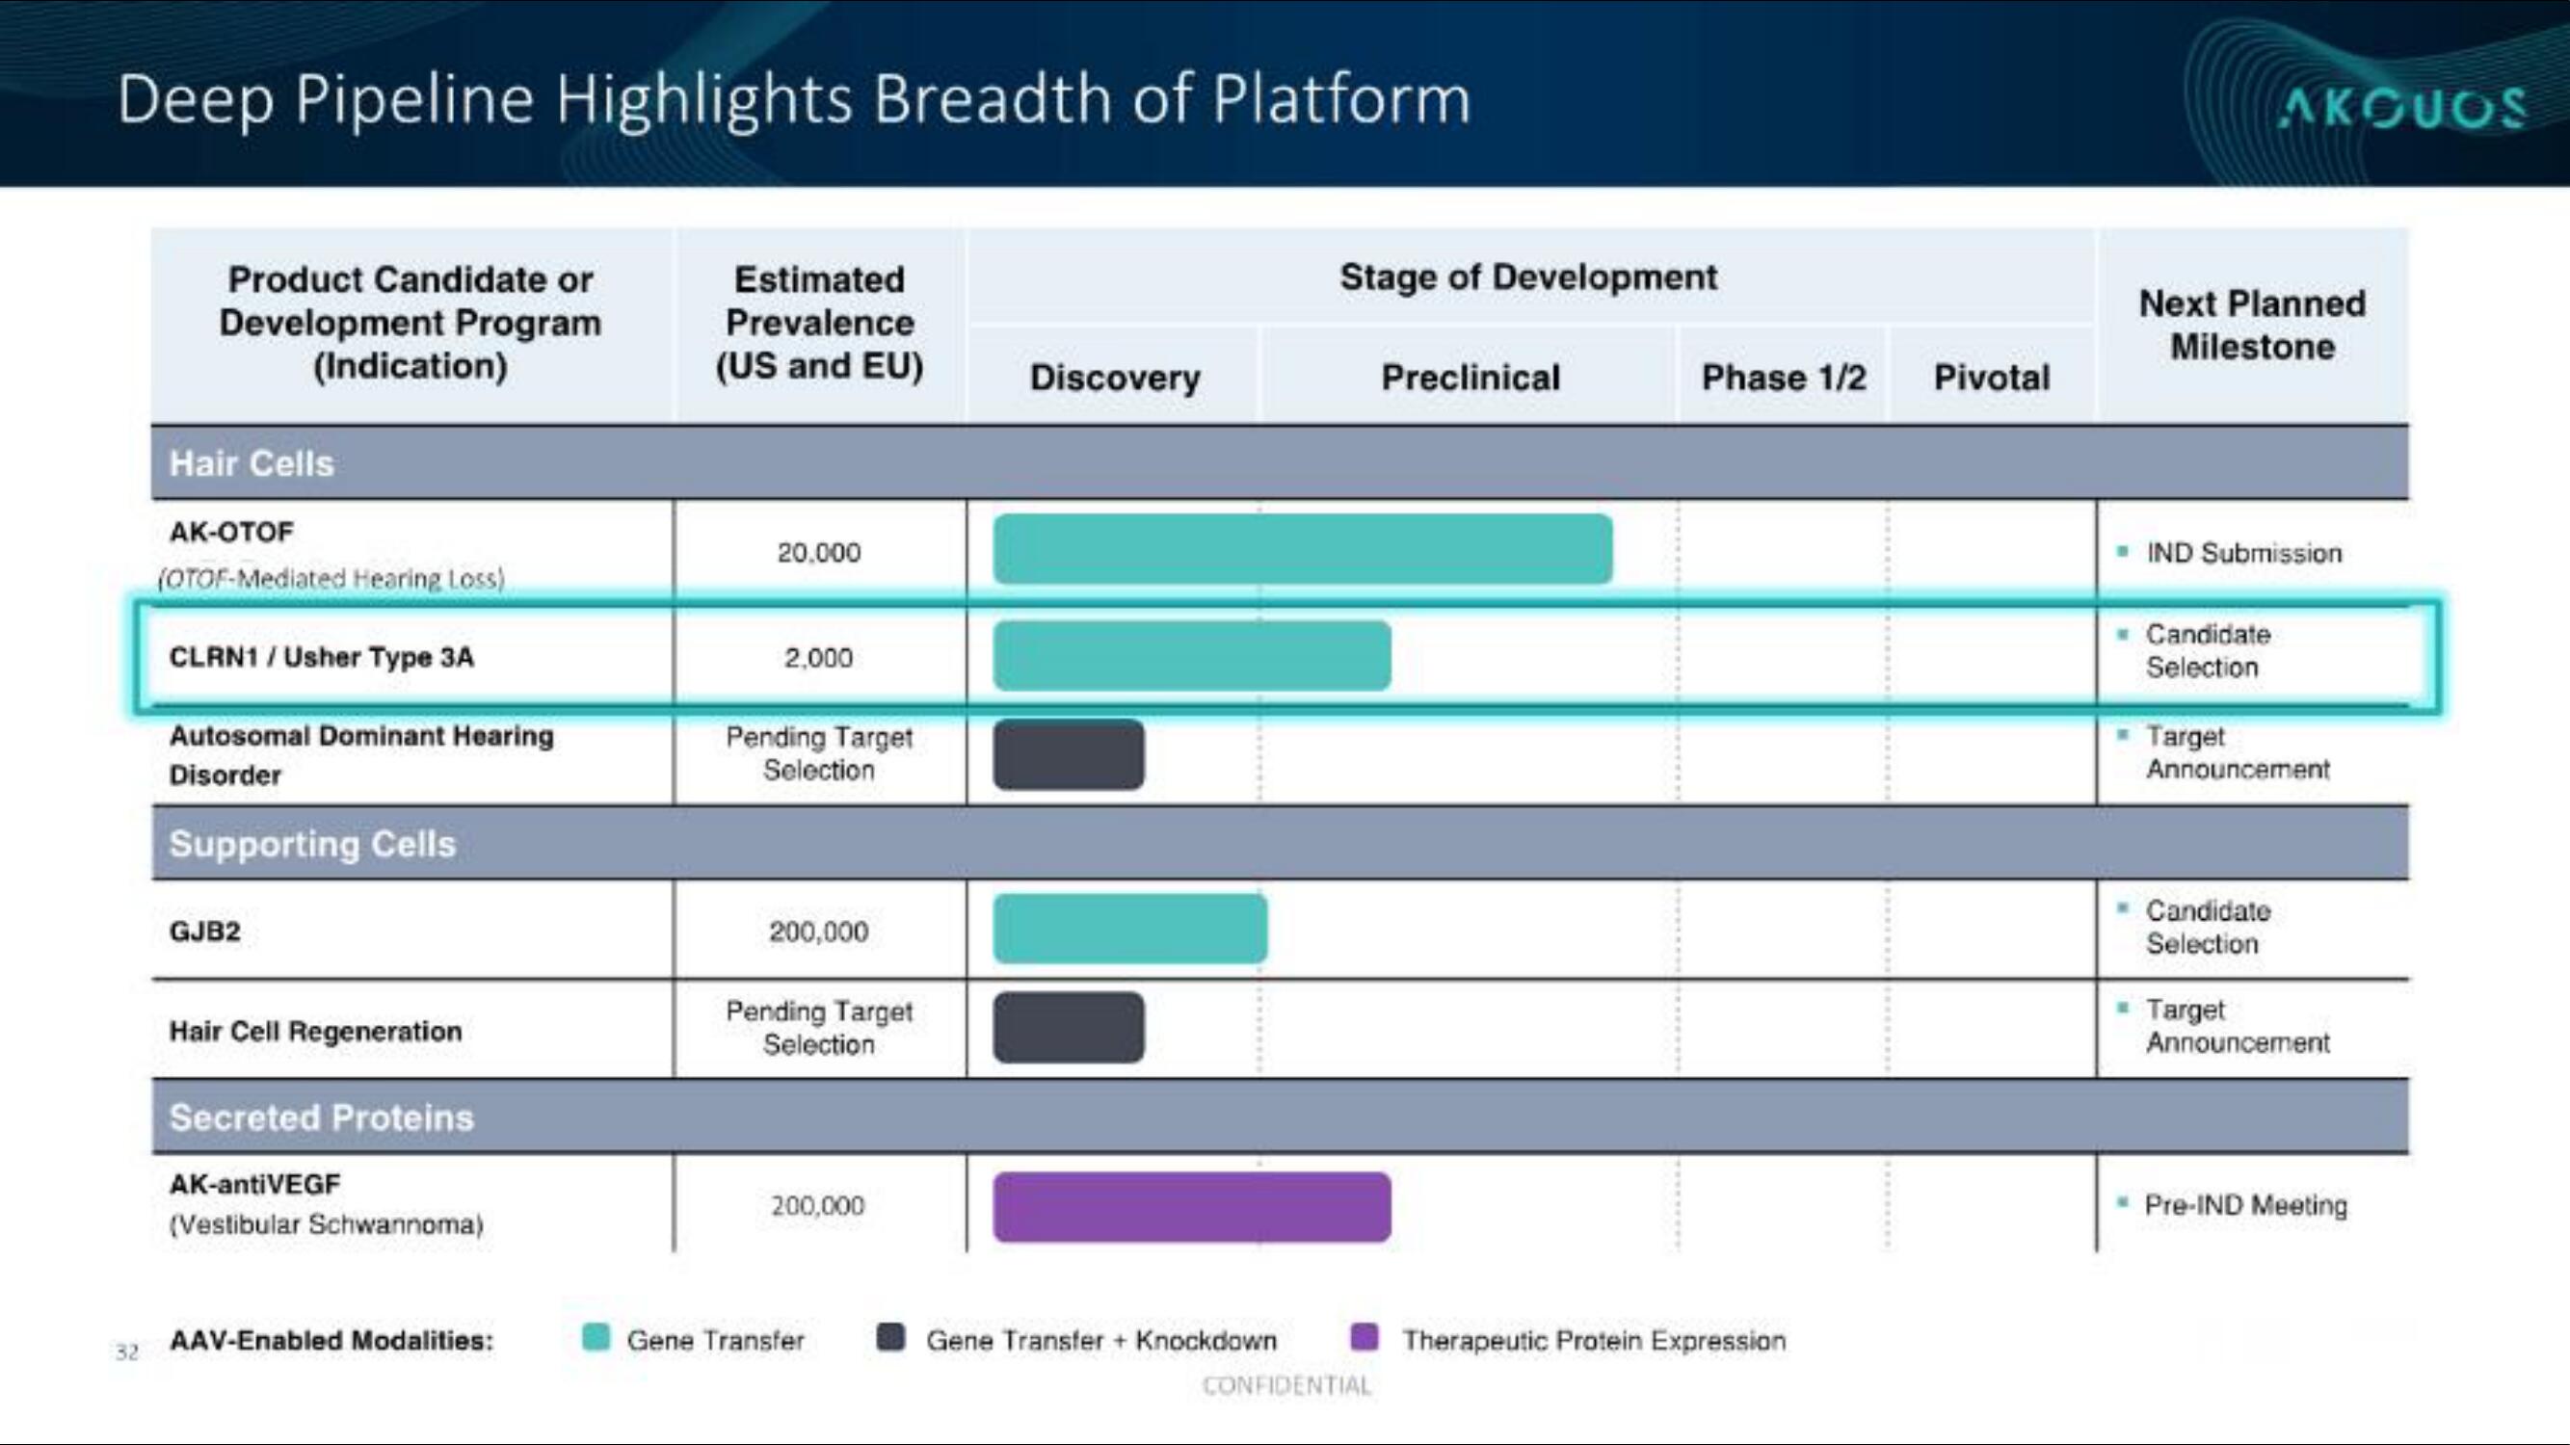Image resolution: width=2570 pixels, height=1445 pixels.
Task: Click the 'Hair Cell Regeneration' program name
Action: [315, 1030]
